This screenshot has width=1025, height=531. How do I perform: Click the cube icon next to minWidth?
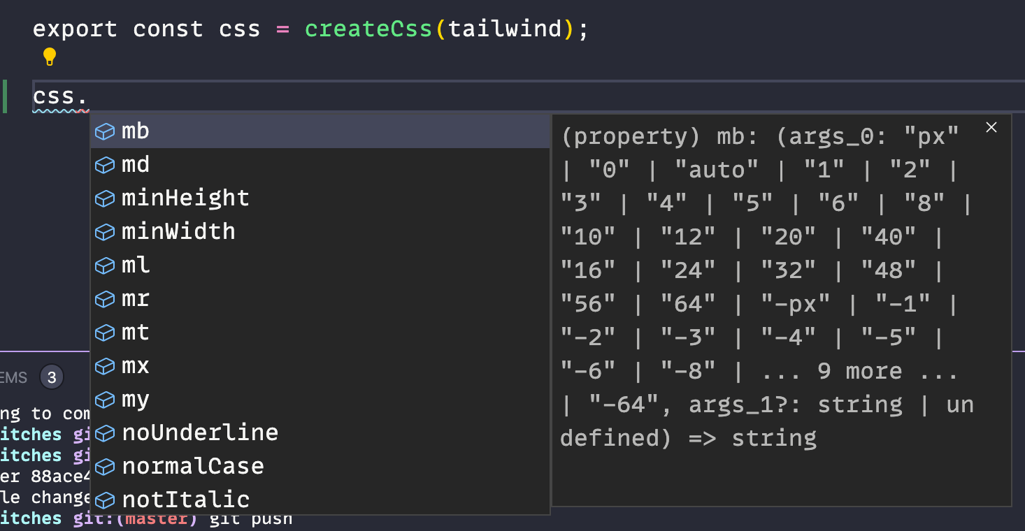click(x=104, y=231)
